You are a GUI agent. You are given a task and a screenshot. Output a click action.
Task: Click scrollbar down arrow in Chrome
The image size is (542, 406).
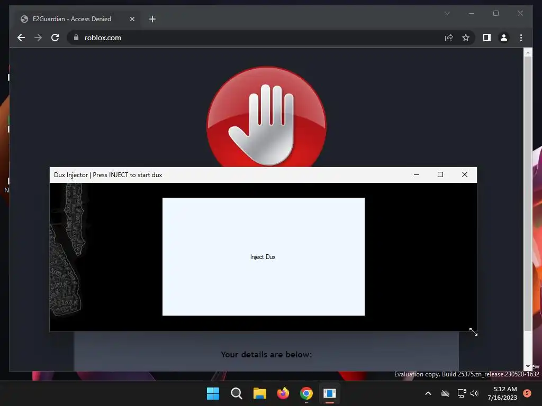pos(528,367)
